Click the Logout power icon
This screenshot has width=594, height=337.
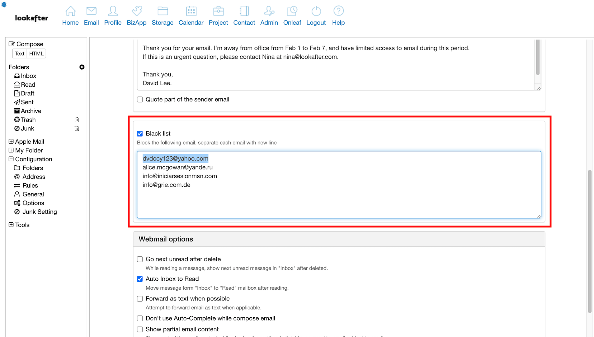coord(316,11)
